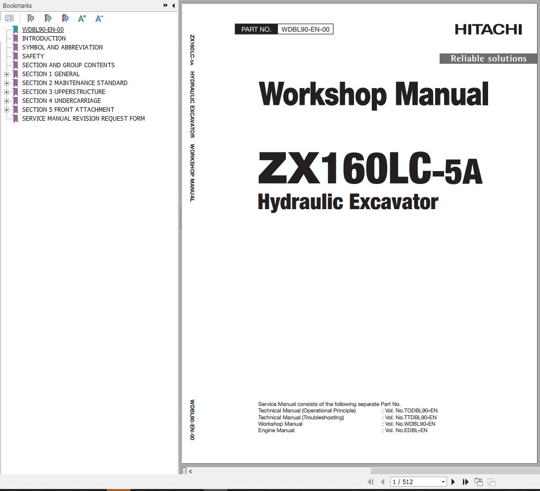
Task: Expand SECTION 3 UPPERSTRUCTURE bookmark
Action: coord(6,92)
